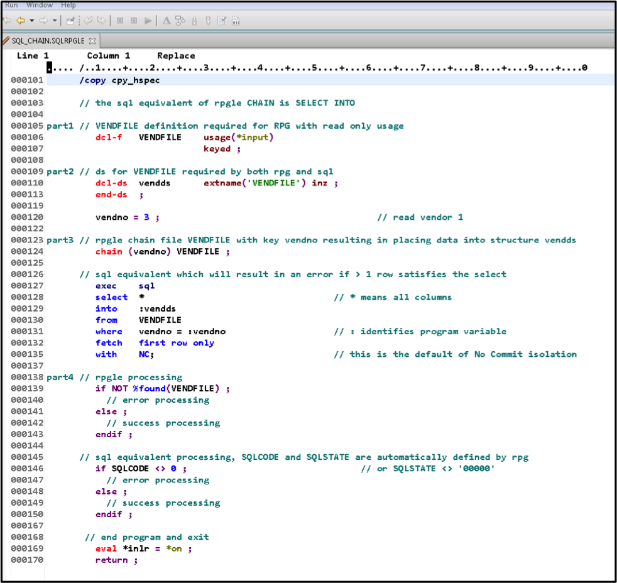Click the Replace mode indicator
Image resolution: width=617 pixels, height=583 pixels.
click(x=175, y=55)
